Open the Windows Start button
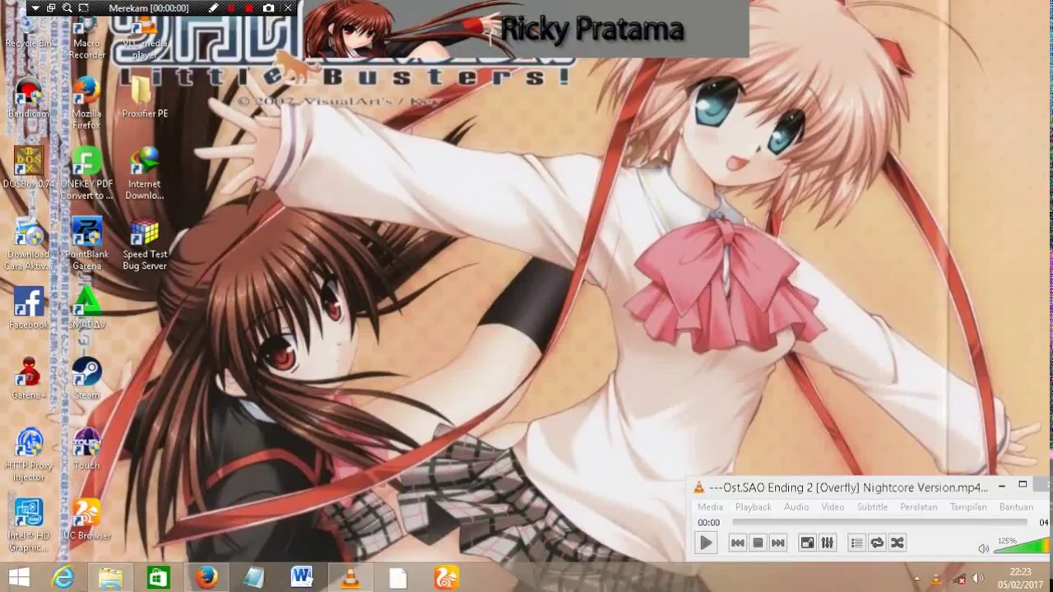Image resolution: width=1053 pixels, height=592 pixels. pos(19,577)
